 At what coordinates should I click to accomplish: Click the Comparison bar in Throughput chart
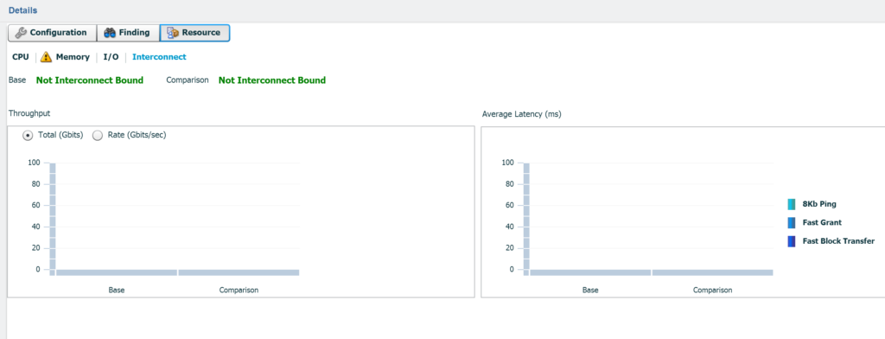tap(239, 272)
